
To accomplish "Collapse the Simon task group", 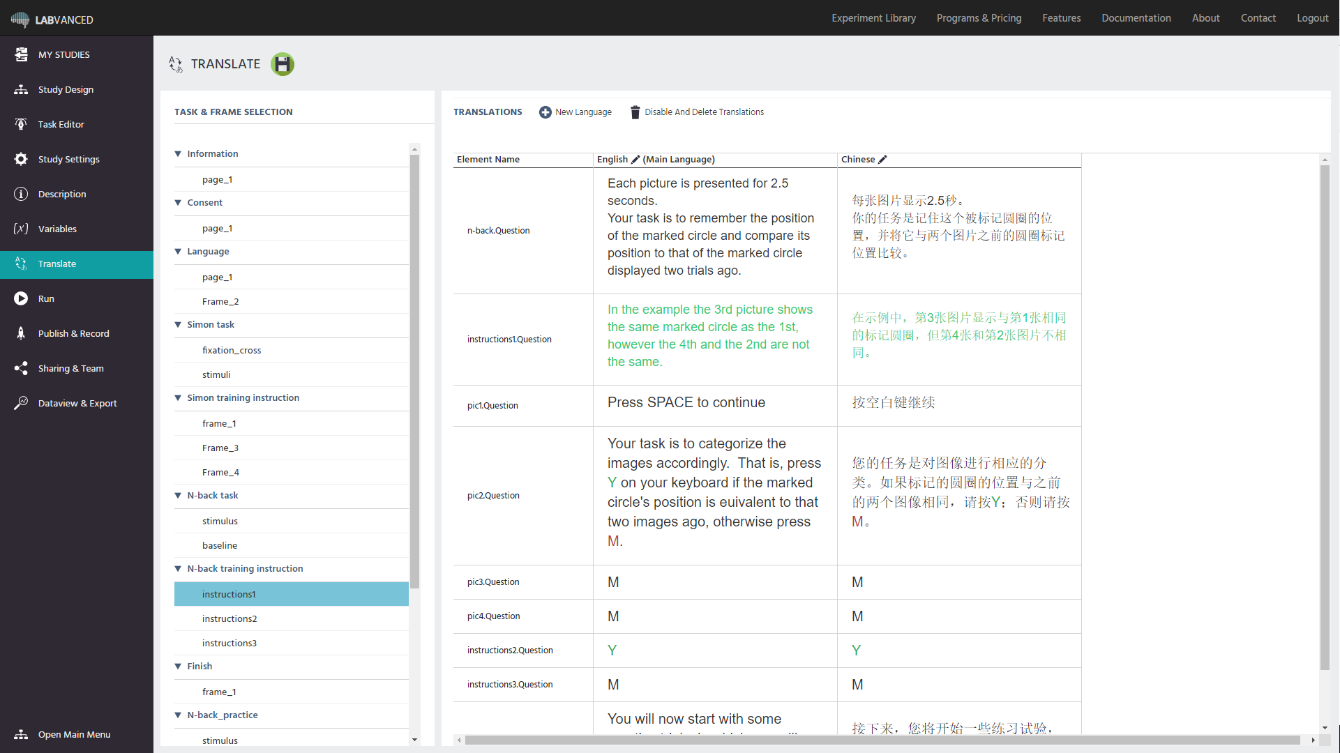I will click(x=178, y=325).
